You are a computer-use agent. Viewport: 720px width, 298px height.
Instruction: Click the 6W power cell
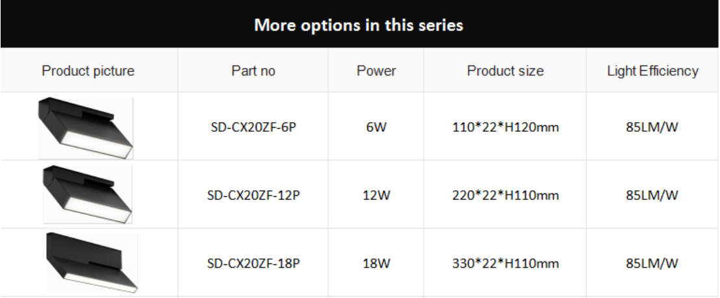coord(376,127)
